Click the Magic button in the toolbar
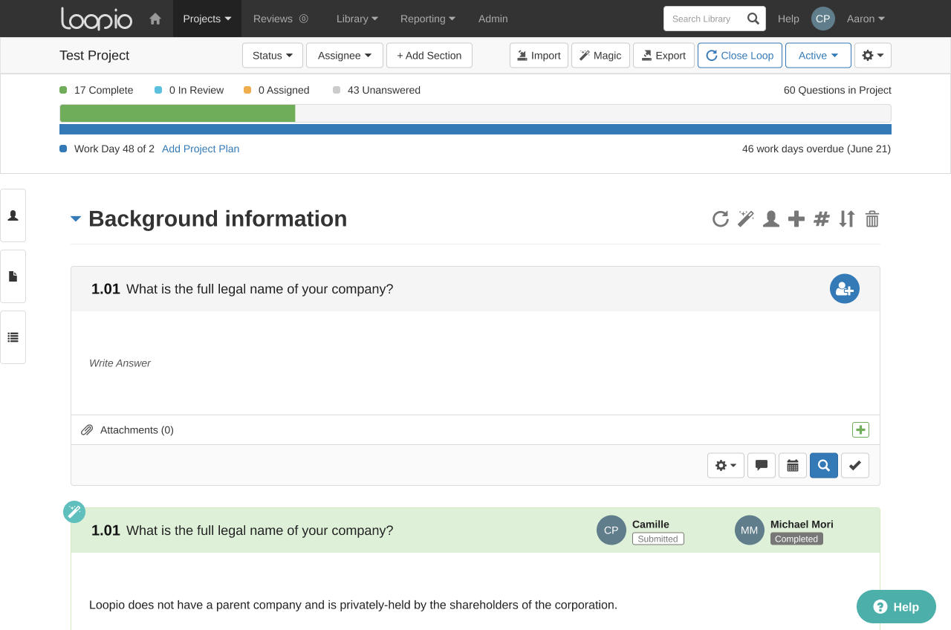 (600, 55)
